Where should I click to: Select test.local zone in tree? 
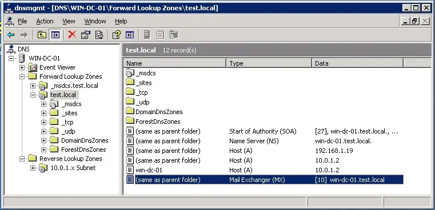pos(63,95)
